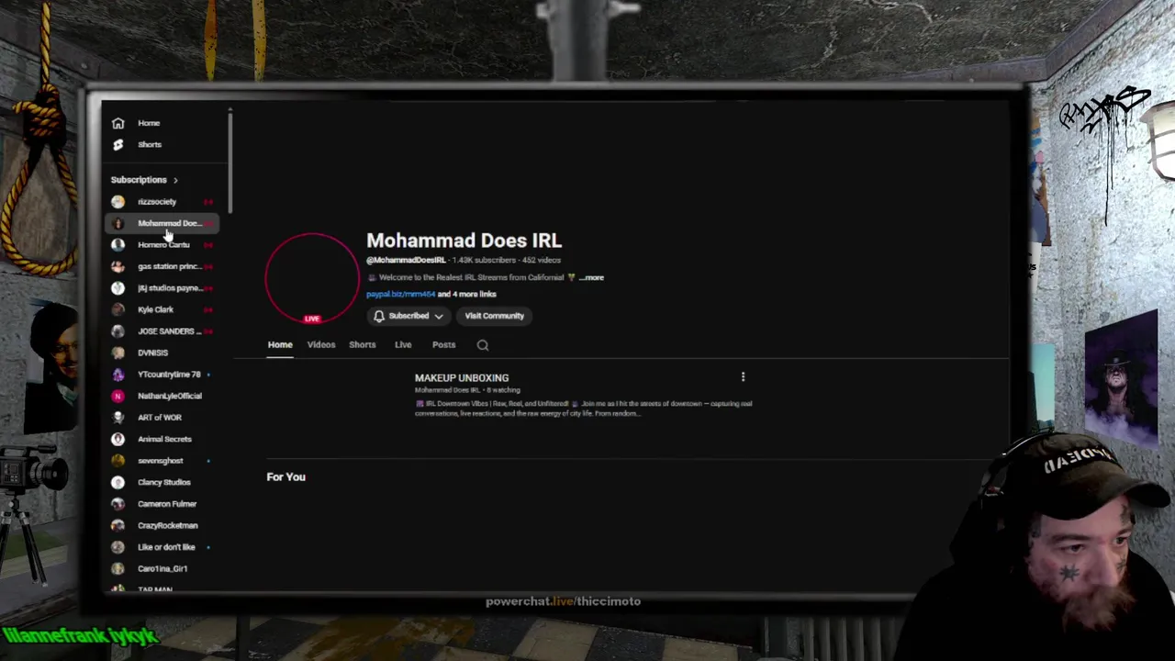Click Animal Secrets channel avatar

coord(117,439)
